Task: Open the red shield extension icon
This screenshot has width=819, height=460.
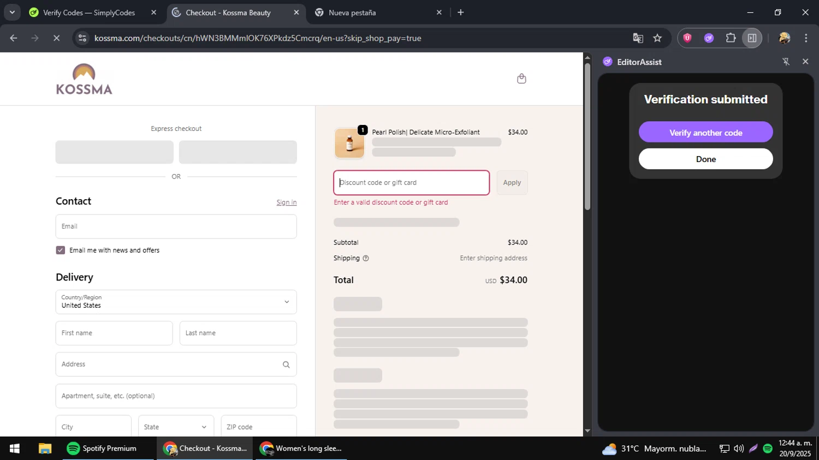Action: (687, 38)
